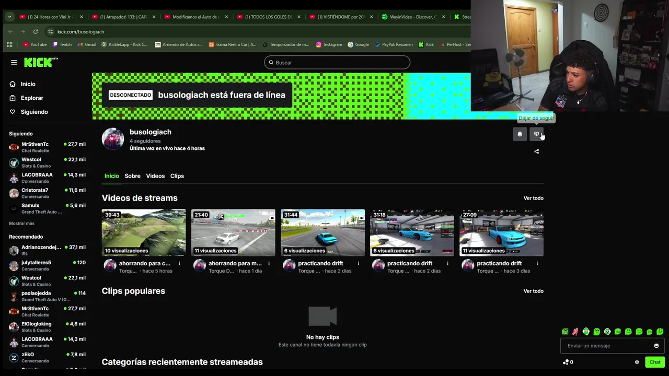The image size is (669, 376).
Task: Unfollow busologiach with the heart button
Action: [536, 134]
